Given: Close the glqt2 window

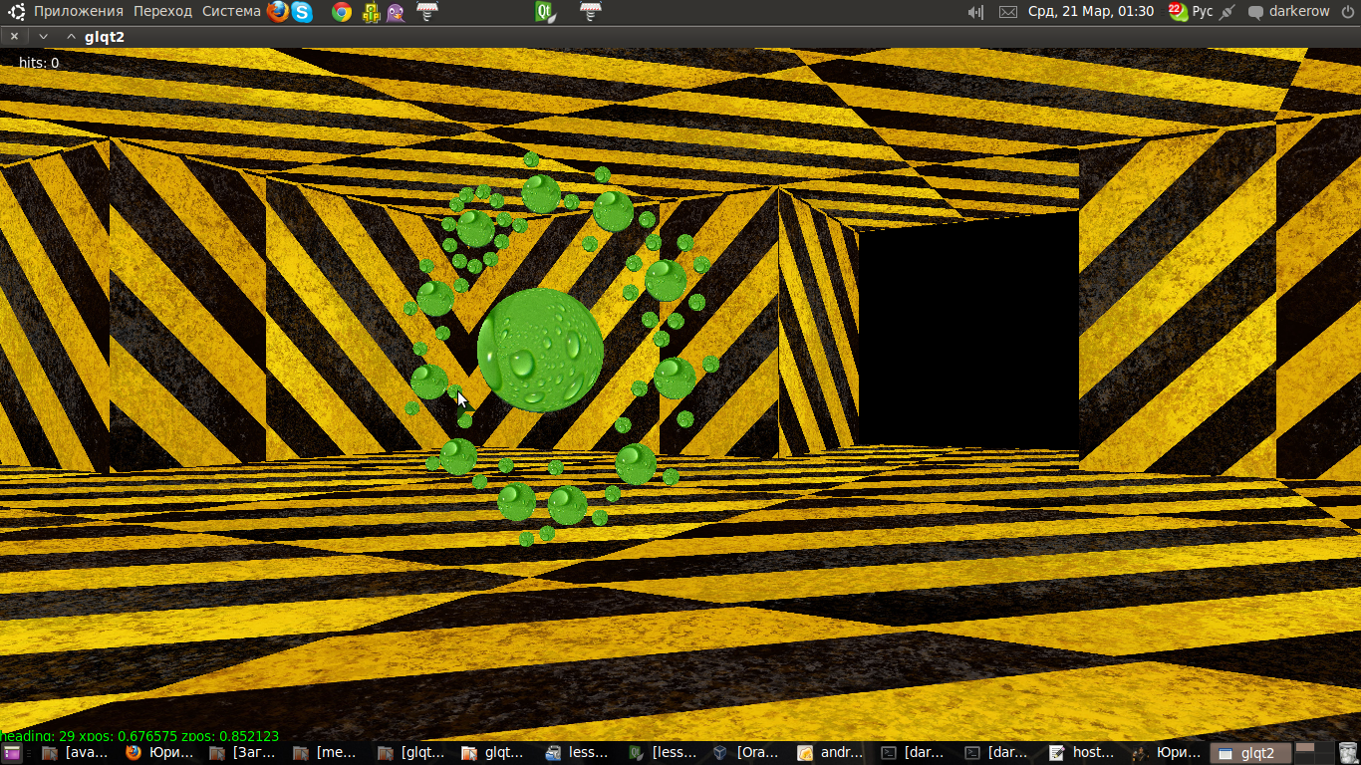Looking at the screenshot, I should [14, 36].
